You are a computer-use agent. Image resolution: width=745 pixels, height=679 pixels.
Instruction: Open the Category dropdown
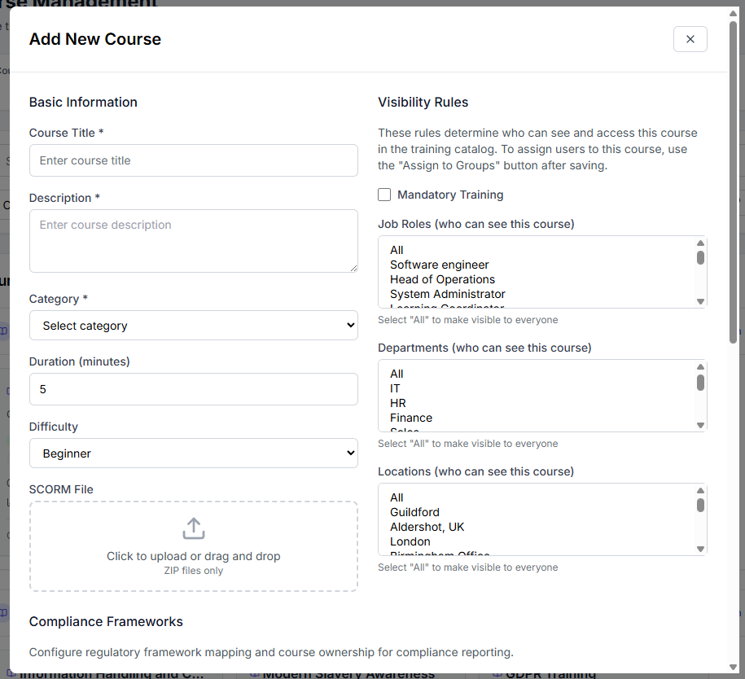(x=193, y=324)
